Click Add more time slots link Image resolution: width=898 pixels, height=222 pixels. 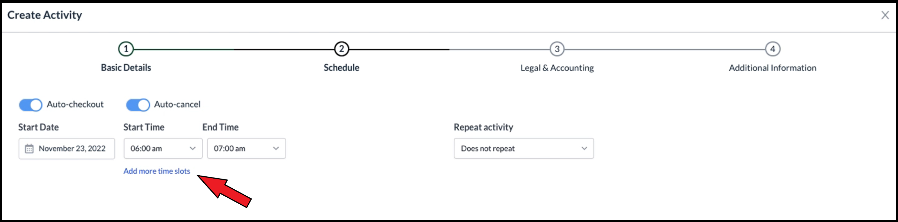pos(156,171)
